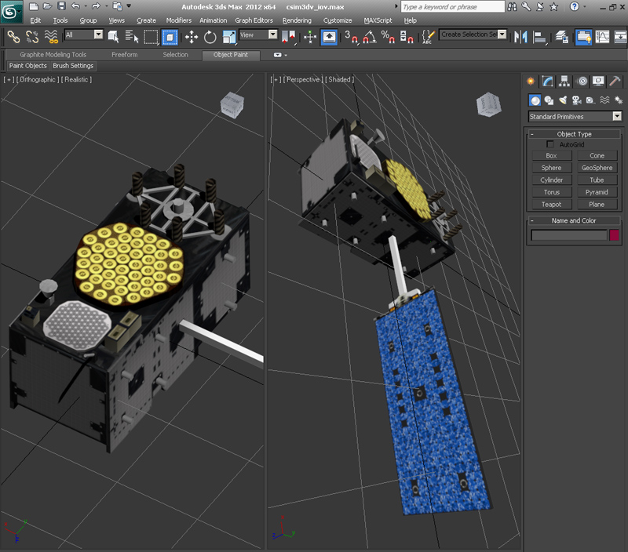Toggle the Angle Snap button
The height and width of the screenshot is (552, 628).
coord(368,36)
